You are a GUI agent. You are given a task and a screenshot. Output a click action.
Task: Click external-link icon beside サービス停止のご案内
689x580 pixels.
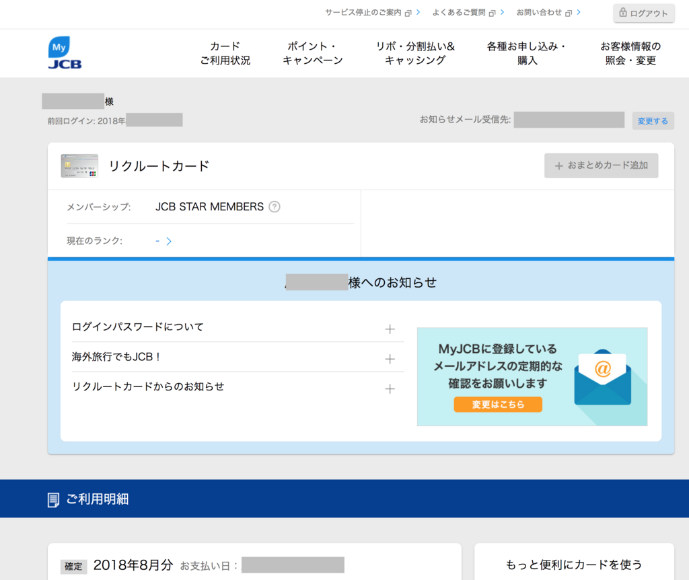point(408,13)
